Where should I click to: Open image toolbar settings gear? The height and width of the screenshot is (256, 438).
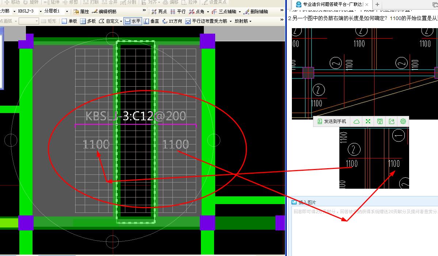click(x=403, y=121)
